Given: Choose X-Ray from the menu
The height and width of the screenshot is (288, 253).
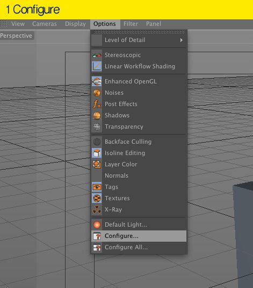Looking at the screenshot, I should (139, 209).
